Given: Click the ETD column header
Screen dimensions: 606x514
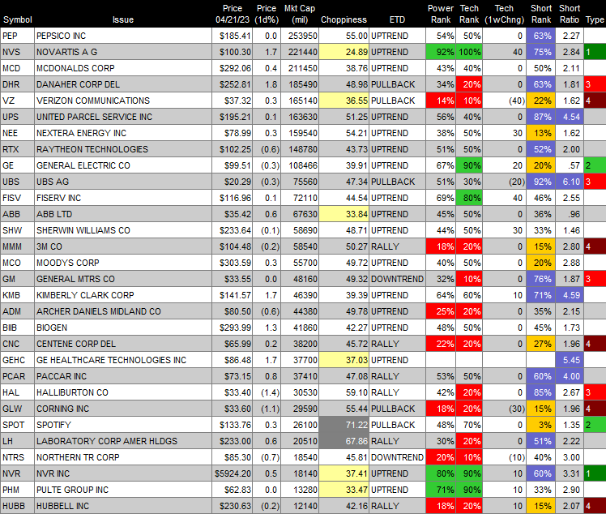Looking at the screenshot, I should coord(397,19).
